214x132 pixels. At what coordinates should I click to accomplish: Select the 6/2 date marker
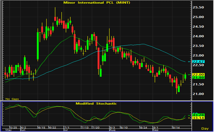point(23,127)
